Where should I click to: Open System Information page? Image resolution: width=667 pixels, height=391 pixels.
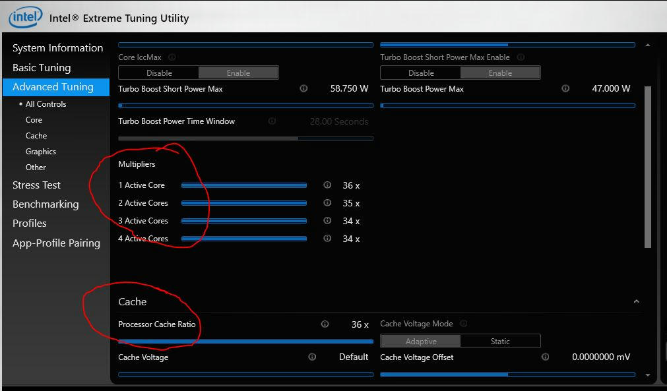tap(58, 48)
